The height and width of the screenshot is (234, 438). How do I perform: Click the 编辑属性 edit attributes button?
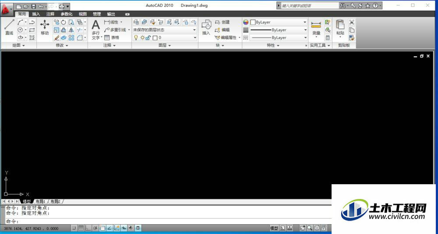pyautogui.click(x=226, y=38)
